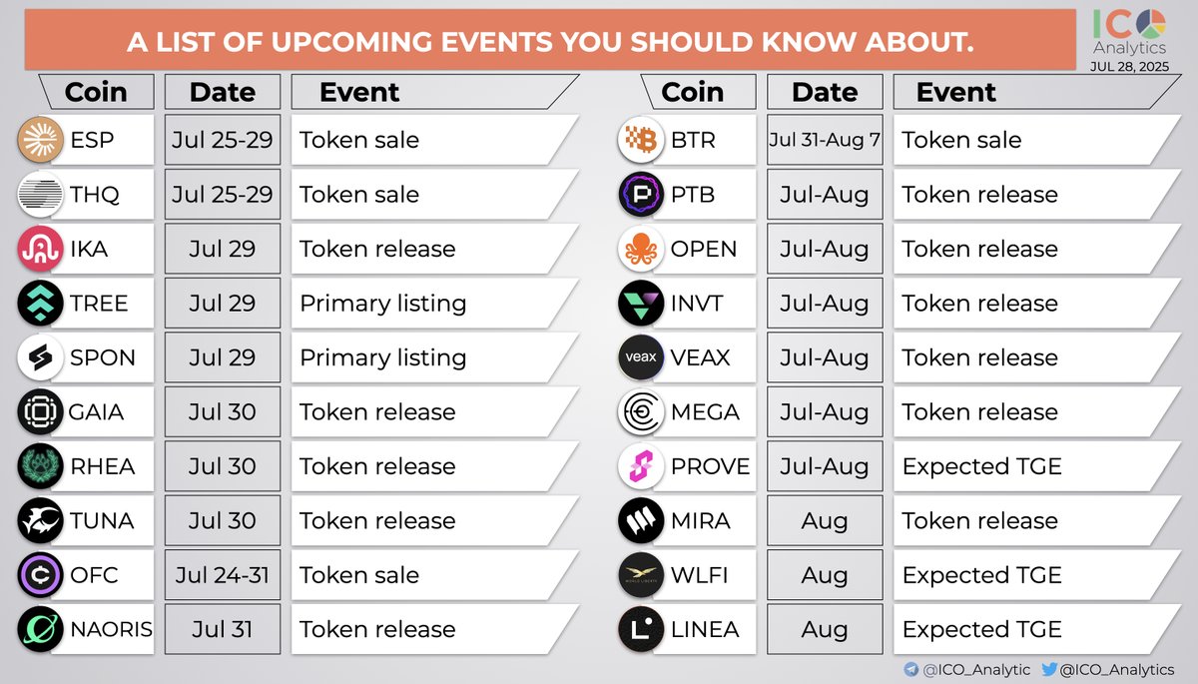Click the VEAX coin icon

click(641, 357)
